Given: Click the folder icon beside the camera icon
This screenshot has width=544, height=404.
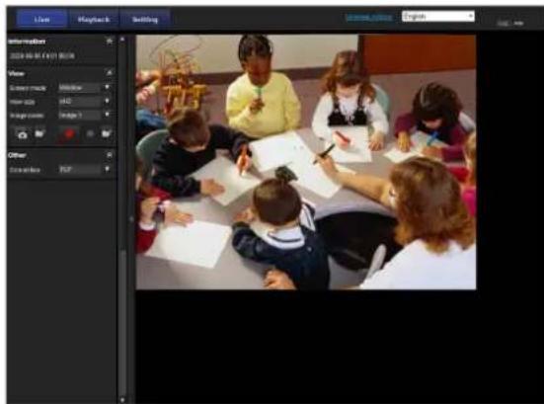Looking at the screenshot, I should click(x=39, y=133).
